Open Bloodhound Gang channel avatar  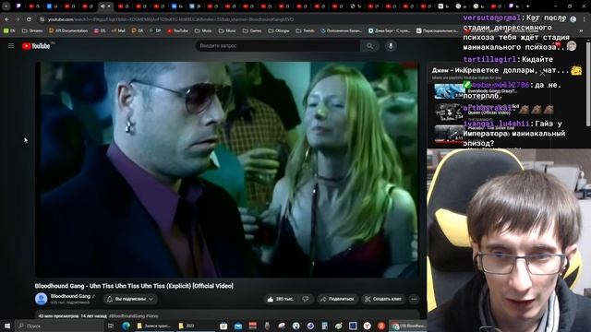(42, 299)
